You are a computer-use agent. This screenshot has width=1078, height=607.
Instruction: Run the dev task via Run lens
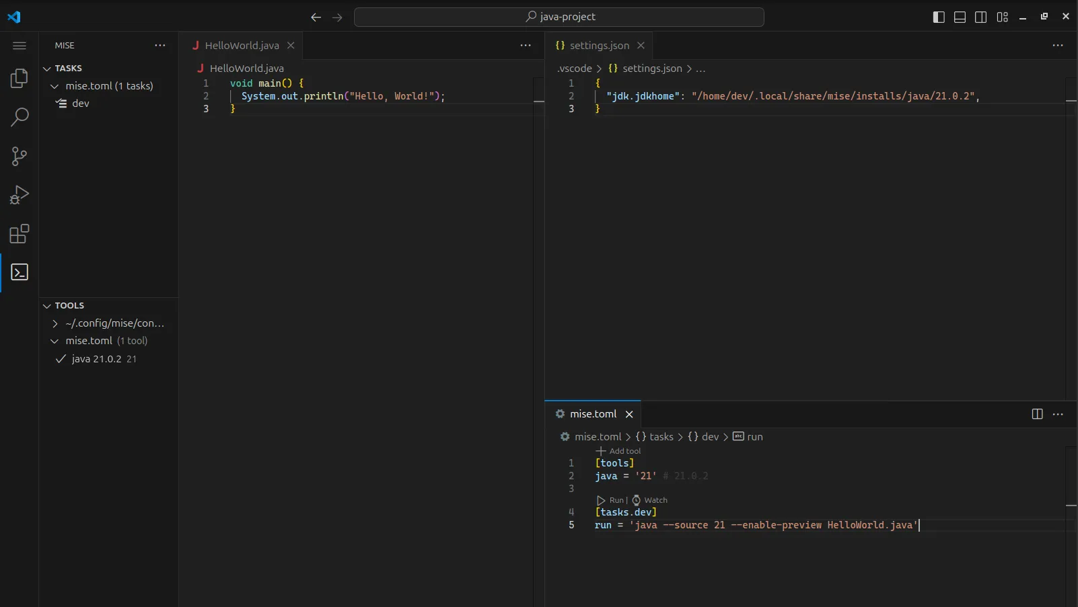(612, 500)
